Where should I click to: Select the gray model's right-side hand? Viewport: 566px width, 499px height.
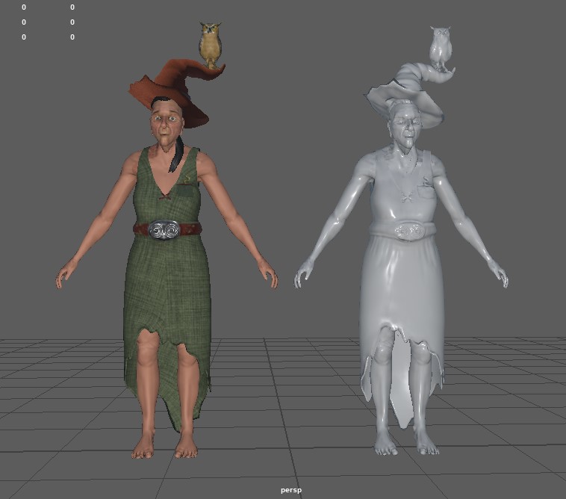coord(499,275)
